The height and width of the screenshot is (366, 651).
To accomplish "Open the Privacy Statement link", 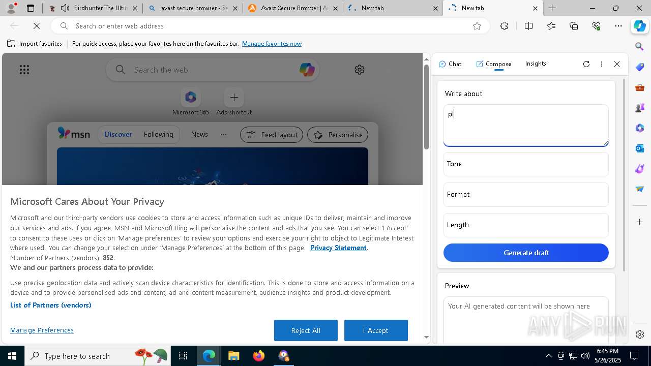I will [x=338, y=248].
